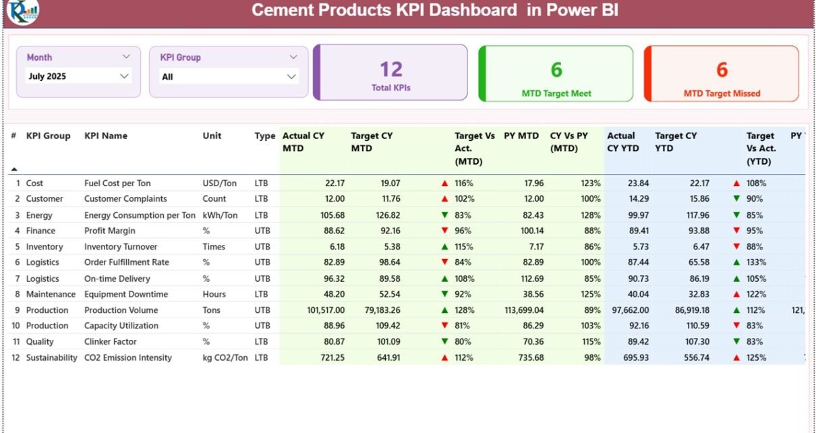Collapse the Month slicer header chevron
The width and height of the screenshot is (816, 433).
pos(126,57)
